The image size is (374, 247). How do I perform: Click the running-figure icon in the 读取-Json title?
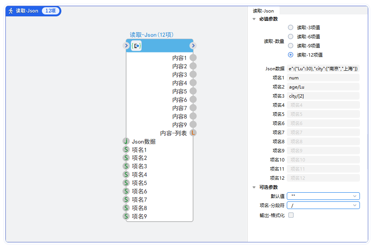(11, 11)
